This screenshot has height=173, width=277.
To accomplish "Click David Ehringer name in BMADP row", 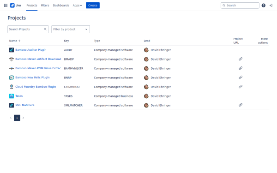I will 161,59.
